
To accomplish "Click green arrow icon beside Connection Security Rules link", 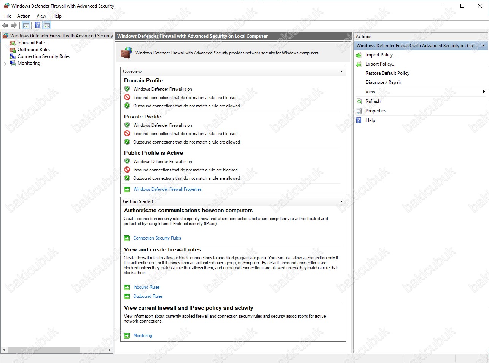I will (x=127, y=238).
